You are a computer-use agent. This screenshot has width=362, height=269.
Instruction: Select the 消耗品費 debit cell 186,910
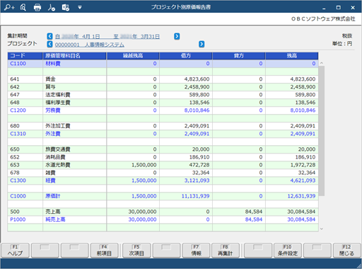coord(186,157)
